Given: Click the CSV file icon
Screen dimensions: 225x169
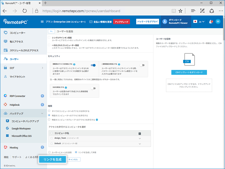Looking at the screenshot, I should (189, 59).
